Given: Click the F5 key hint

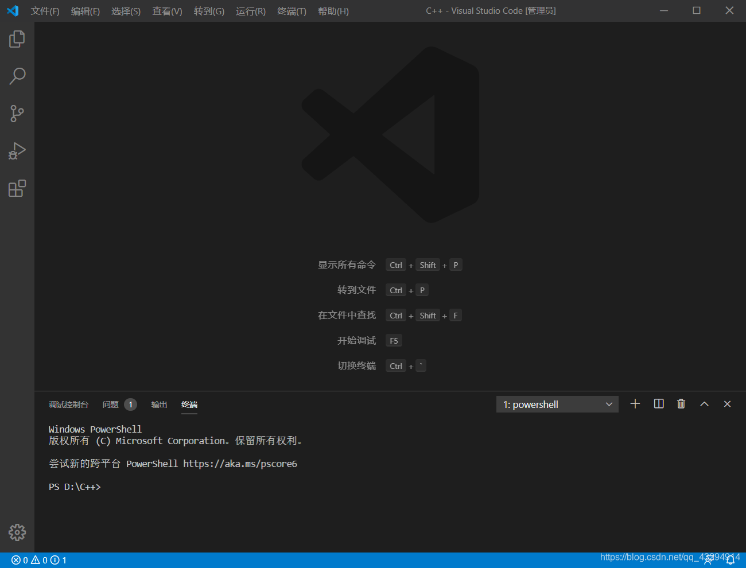Looking at the screenshot, I should (394, 341).
